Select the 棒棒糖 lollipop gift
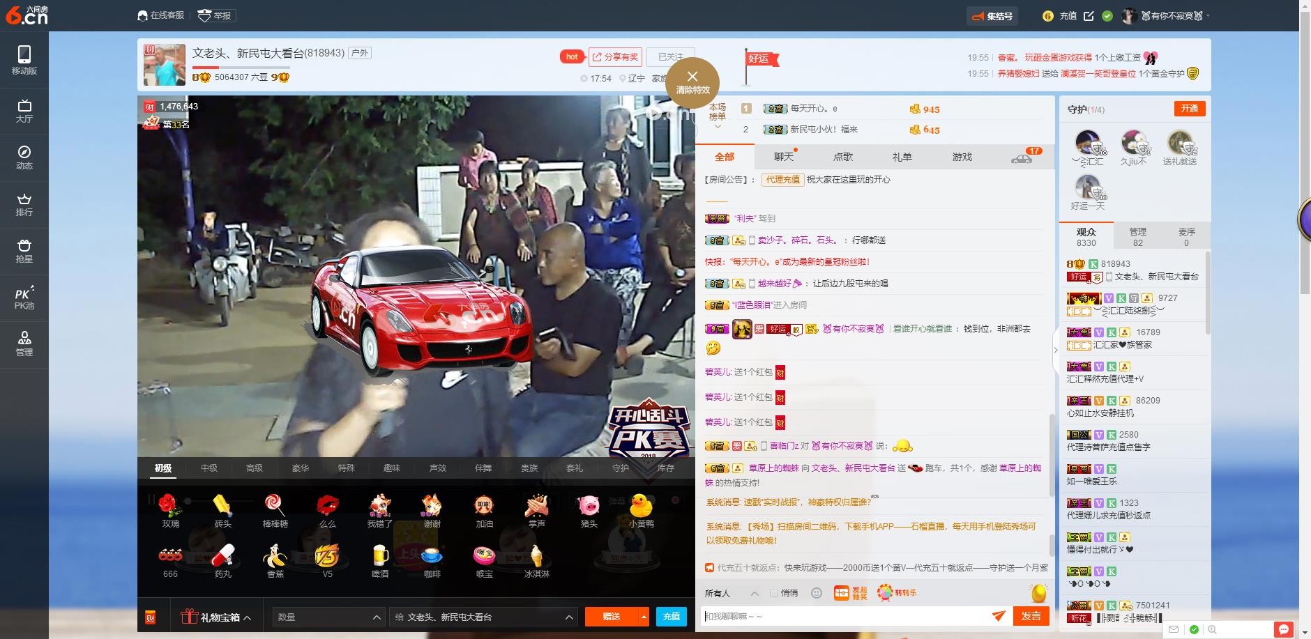 [275, 510]
